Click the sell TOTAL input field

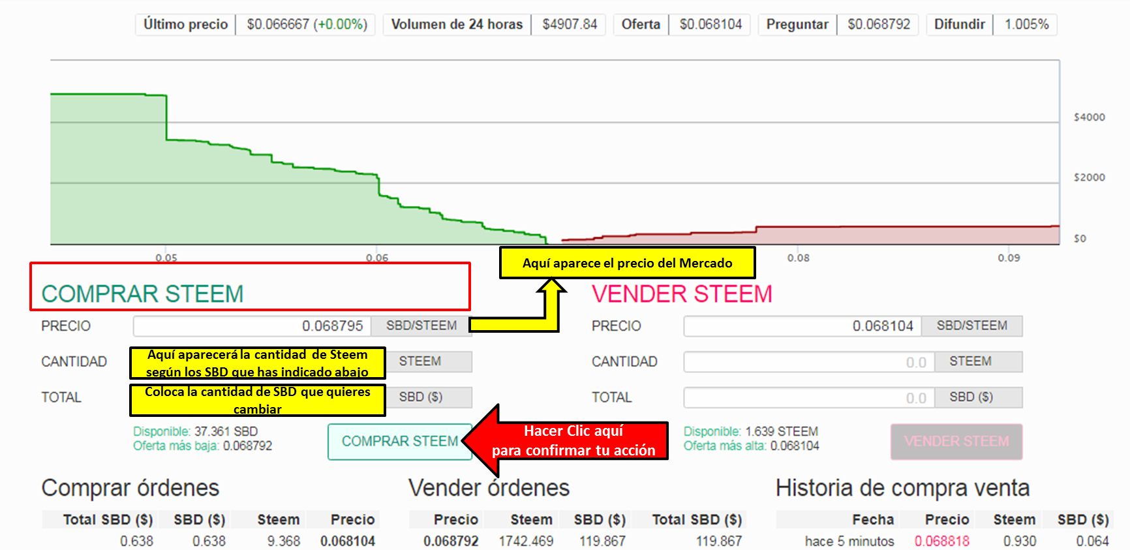809,397
